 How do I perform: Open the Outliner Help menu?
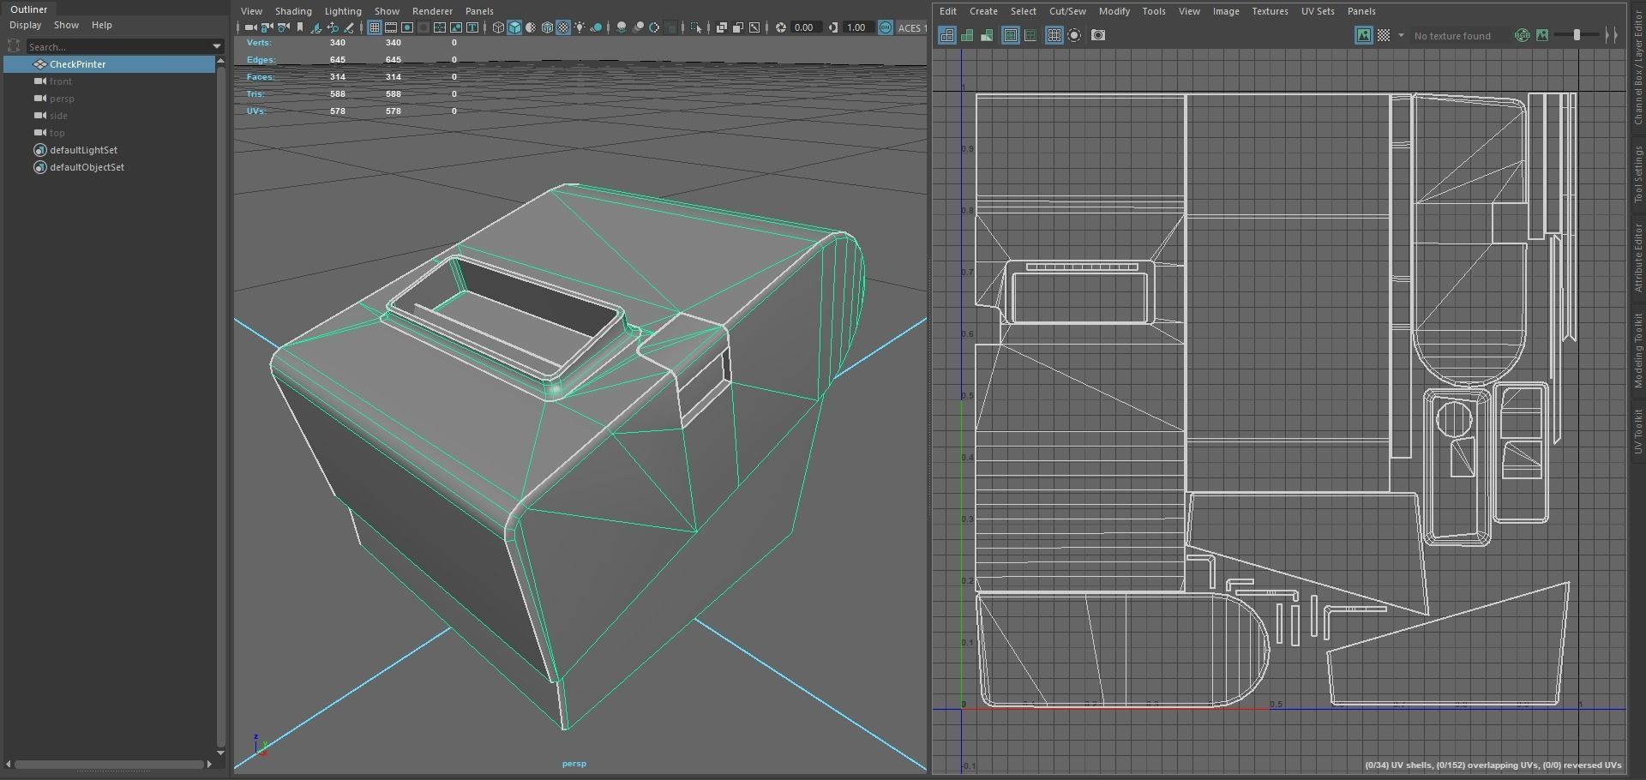pos(101,25)
